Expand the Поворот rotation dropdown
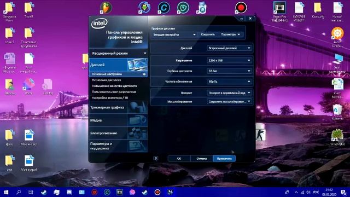The height and width of the screenshot is (197, 350). click(x=230, y=92)
